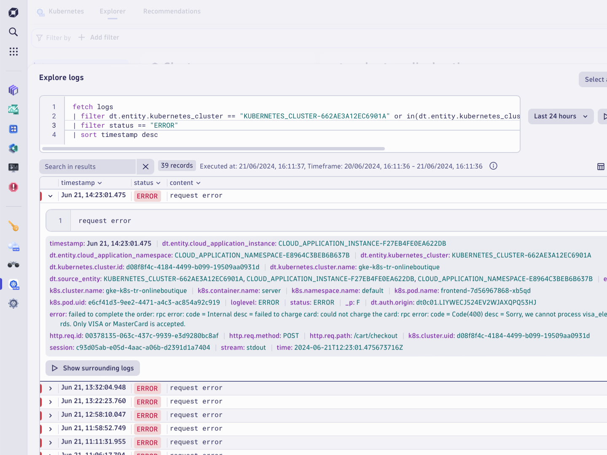Expand the Jun 21, 13:32:04.948 log row
Viewport: 607px width, 455px height.
pyautogui.click(x=51, y=388)
